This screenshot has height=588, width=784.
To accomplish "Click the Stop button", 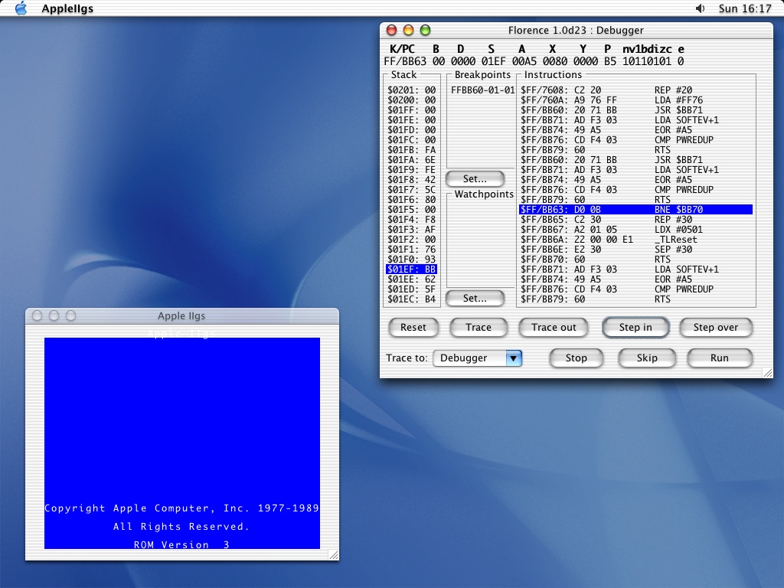I will pos(576,358).
